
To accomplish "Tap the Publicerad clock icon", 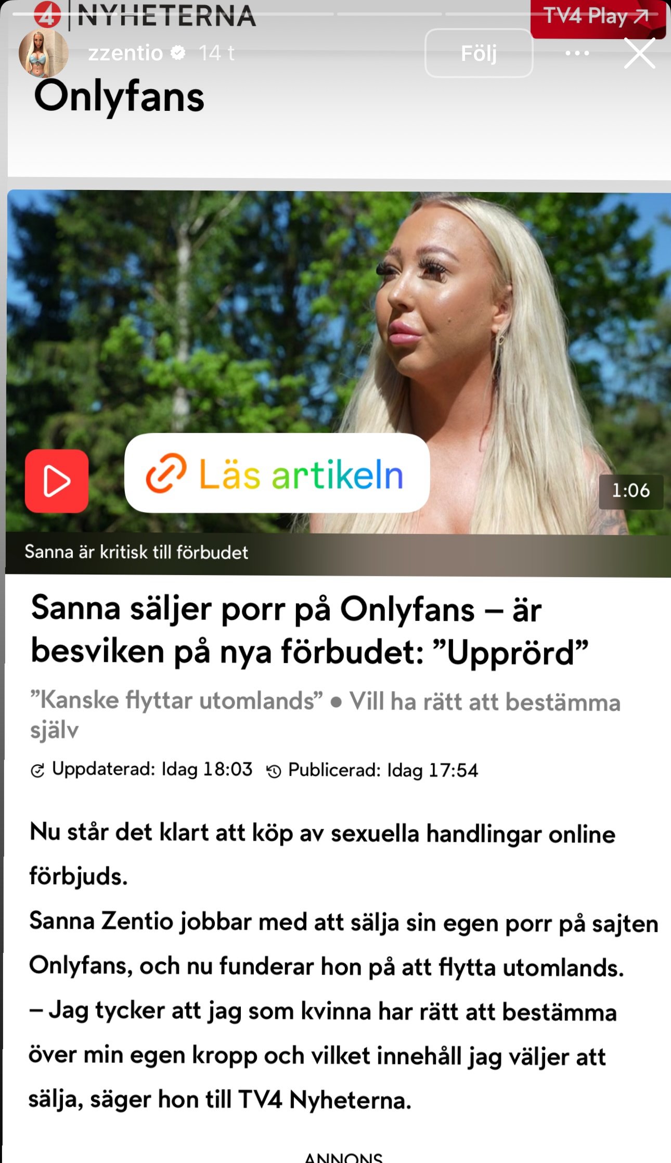I will (274, 771).
